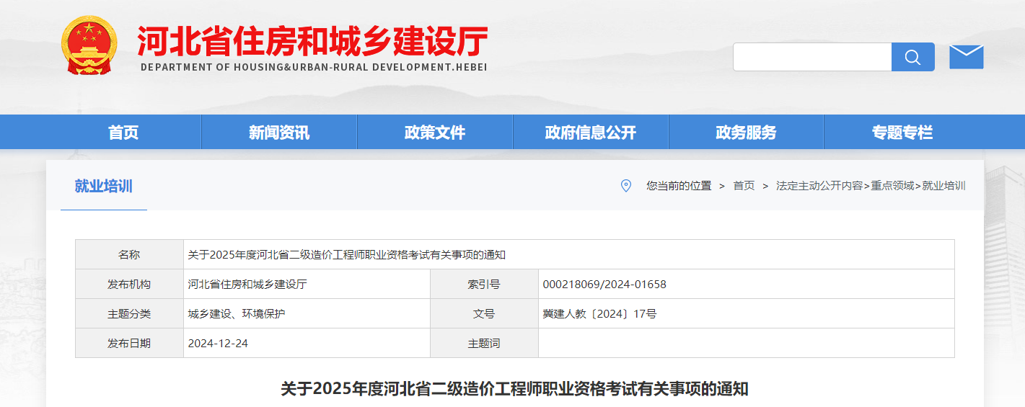Open the mail envelope icon
Image resolution: width=1025 pixels, height=407 pixels.
click(967, 57)
